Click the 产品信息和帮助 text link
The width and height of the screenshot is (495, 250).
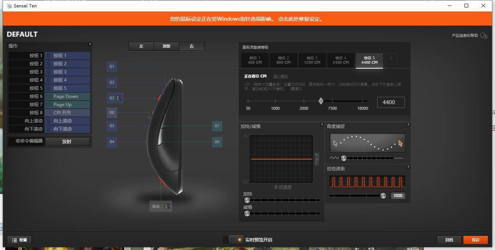tap(465, 36)
